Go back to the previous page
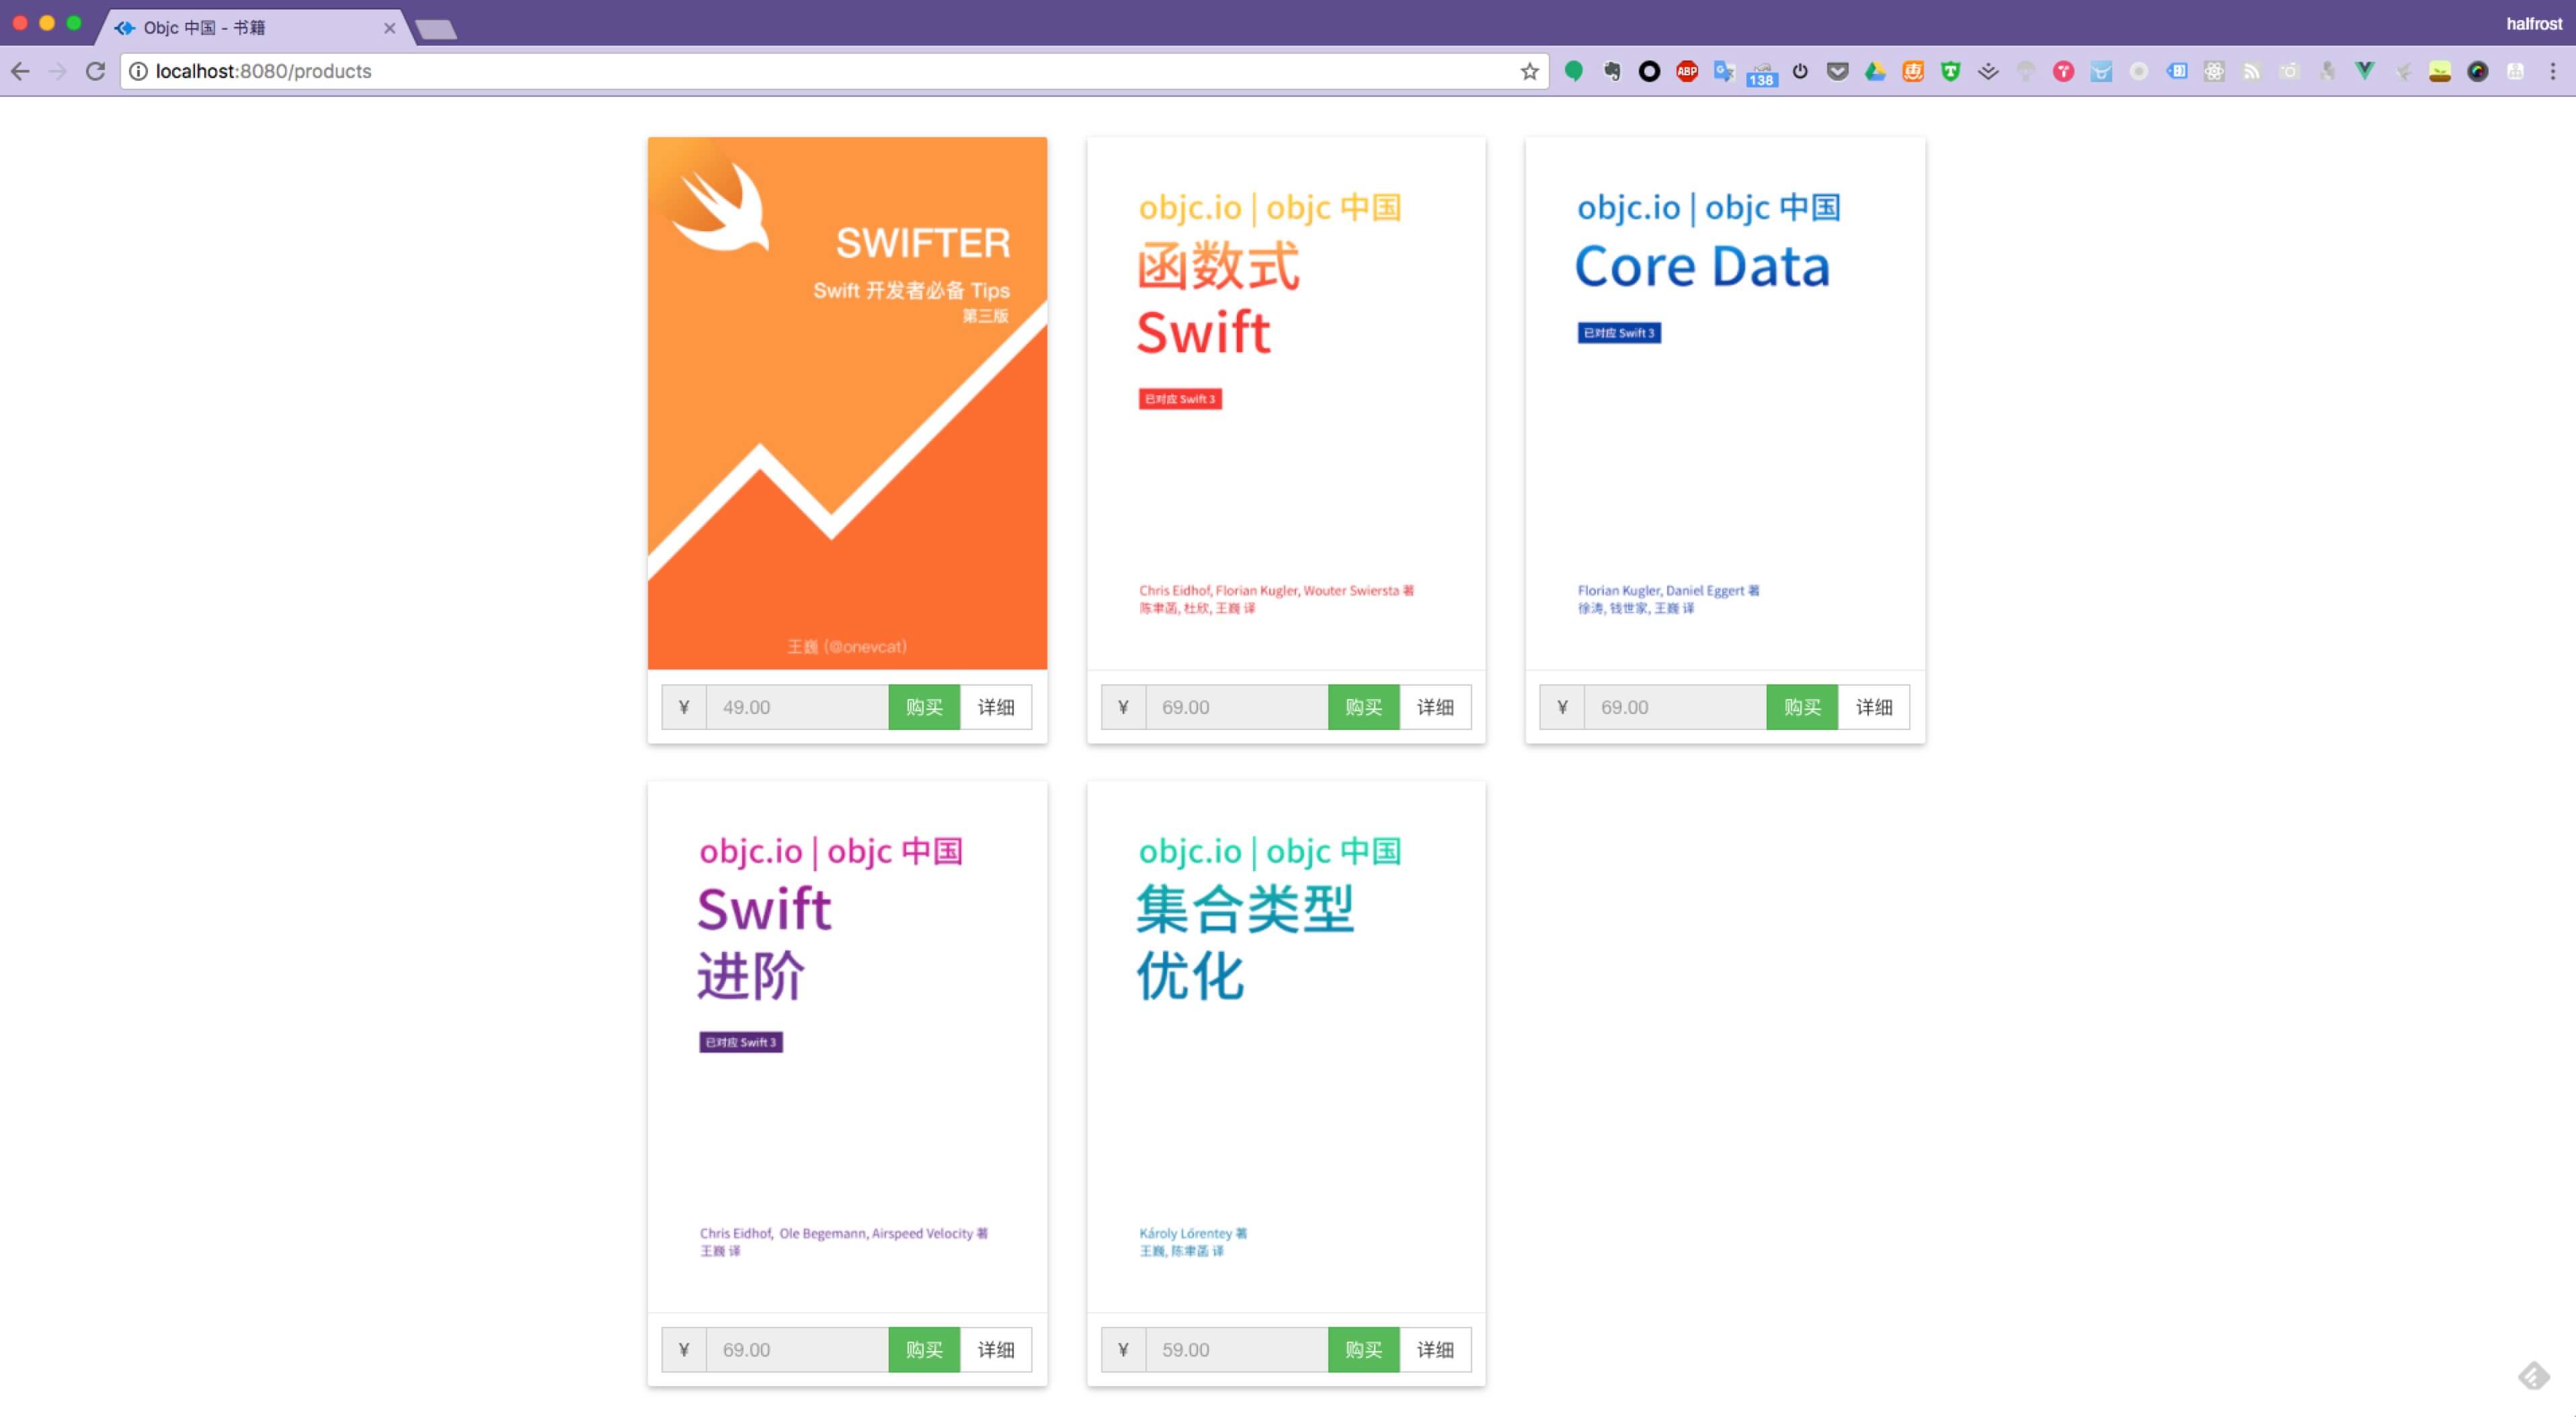The height and width of the screenshot is (1417, 2576). point(20,71)
